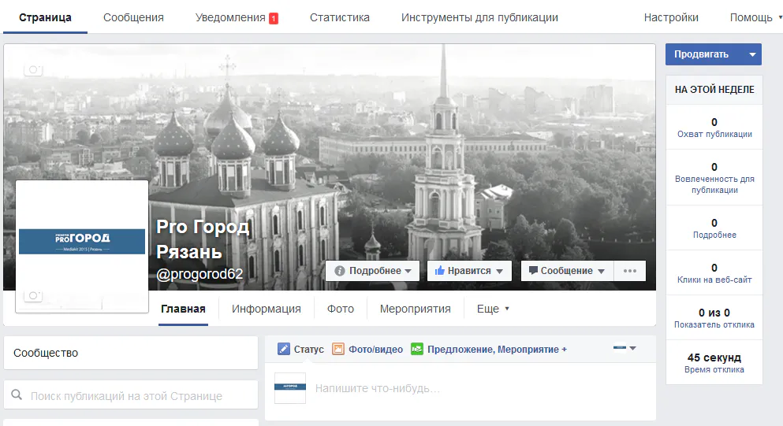
Task: Open the Нравится dropdown button
Action: point(469,271)
